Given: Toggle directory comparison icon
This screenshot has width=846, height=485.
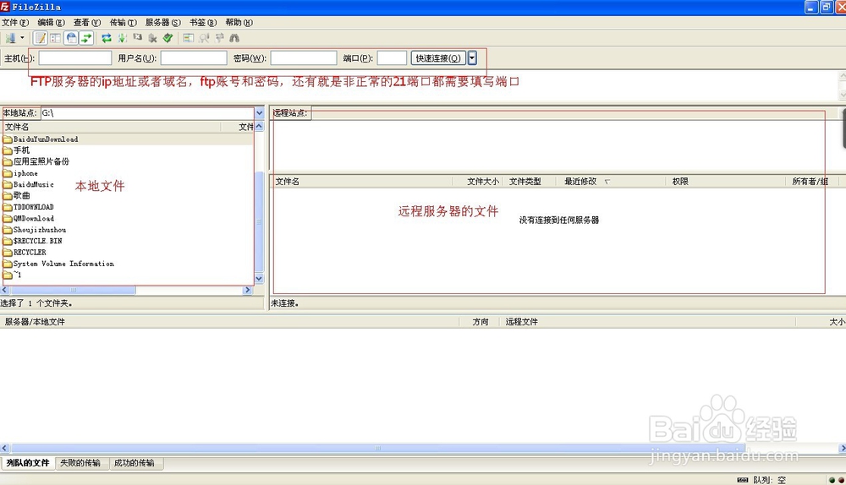Looking at the screenshot, I should tap(203, 38).
